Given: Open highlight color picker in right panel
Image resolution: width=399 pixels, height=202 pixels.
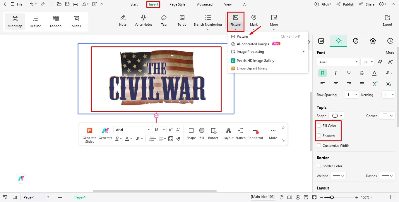Looking at the screenshot, I should (388, 73).
